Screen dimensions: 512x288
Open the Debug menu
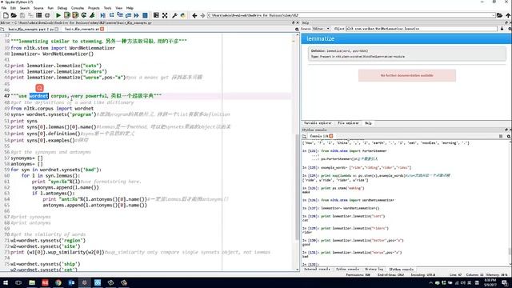pyautogui.click(x=62, y=8)
